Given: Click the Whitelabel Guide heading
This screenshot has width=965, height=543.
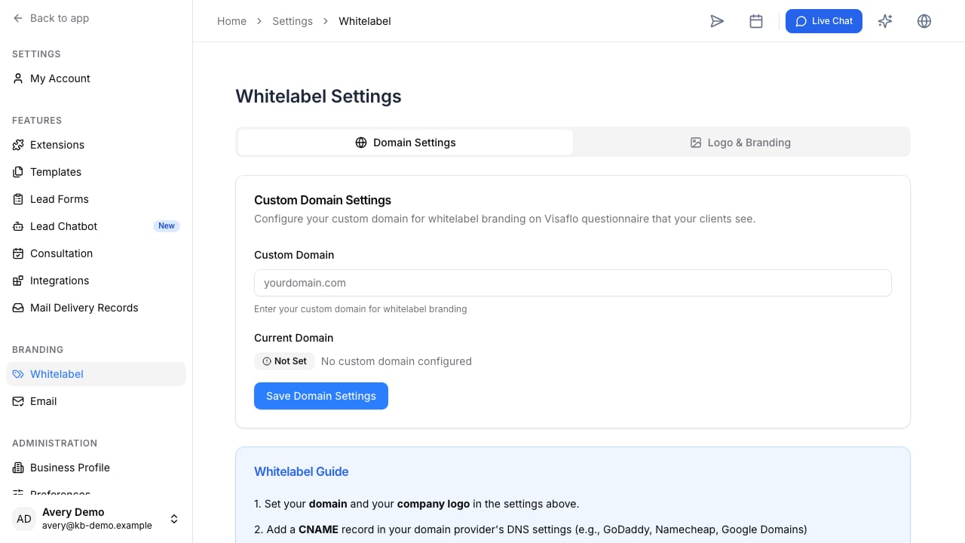Looking at the screenshot, I should [x=302, y=471].
